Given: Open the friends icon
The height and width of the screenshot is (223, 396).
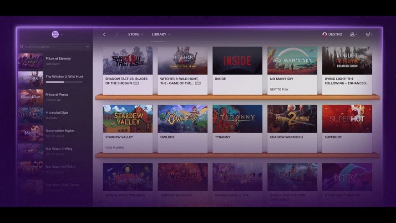Looking at the screenshot, I should (352, 34).
